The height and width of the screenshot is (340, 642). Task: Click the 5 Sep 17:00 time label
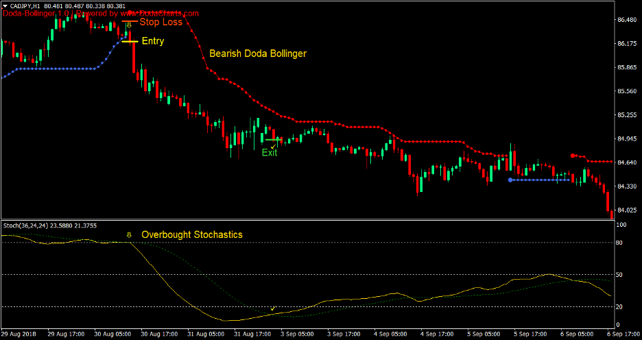[x=531, y=335]
